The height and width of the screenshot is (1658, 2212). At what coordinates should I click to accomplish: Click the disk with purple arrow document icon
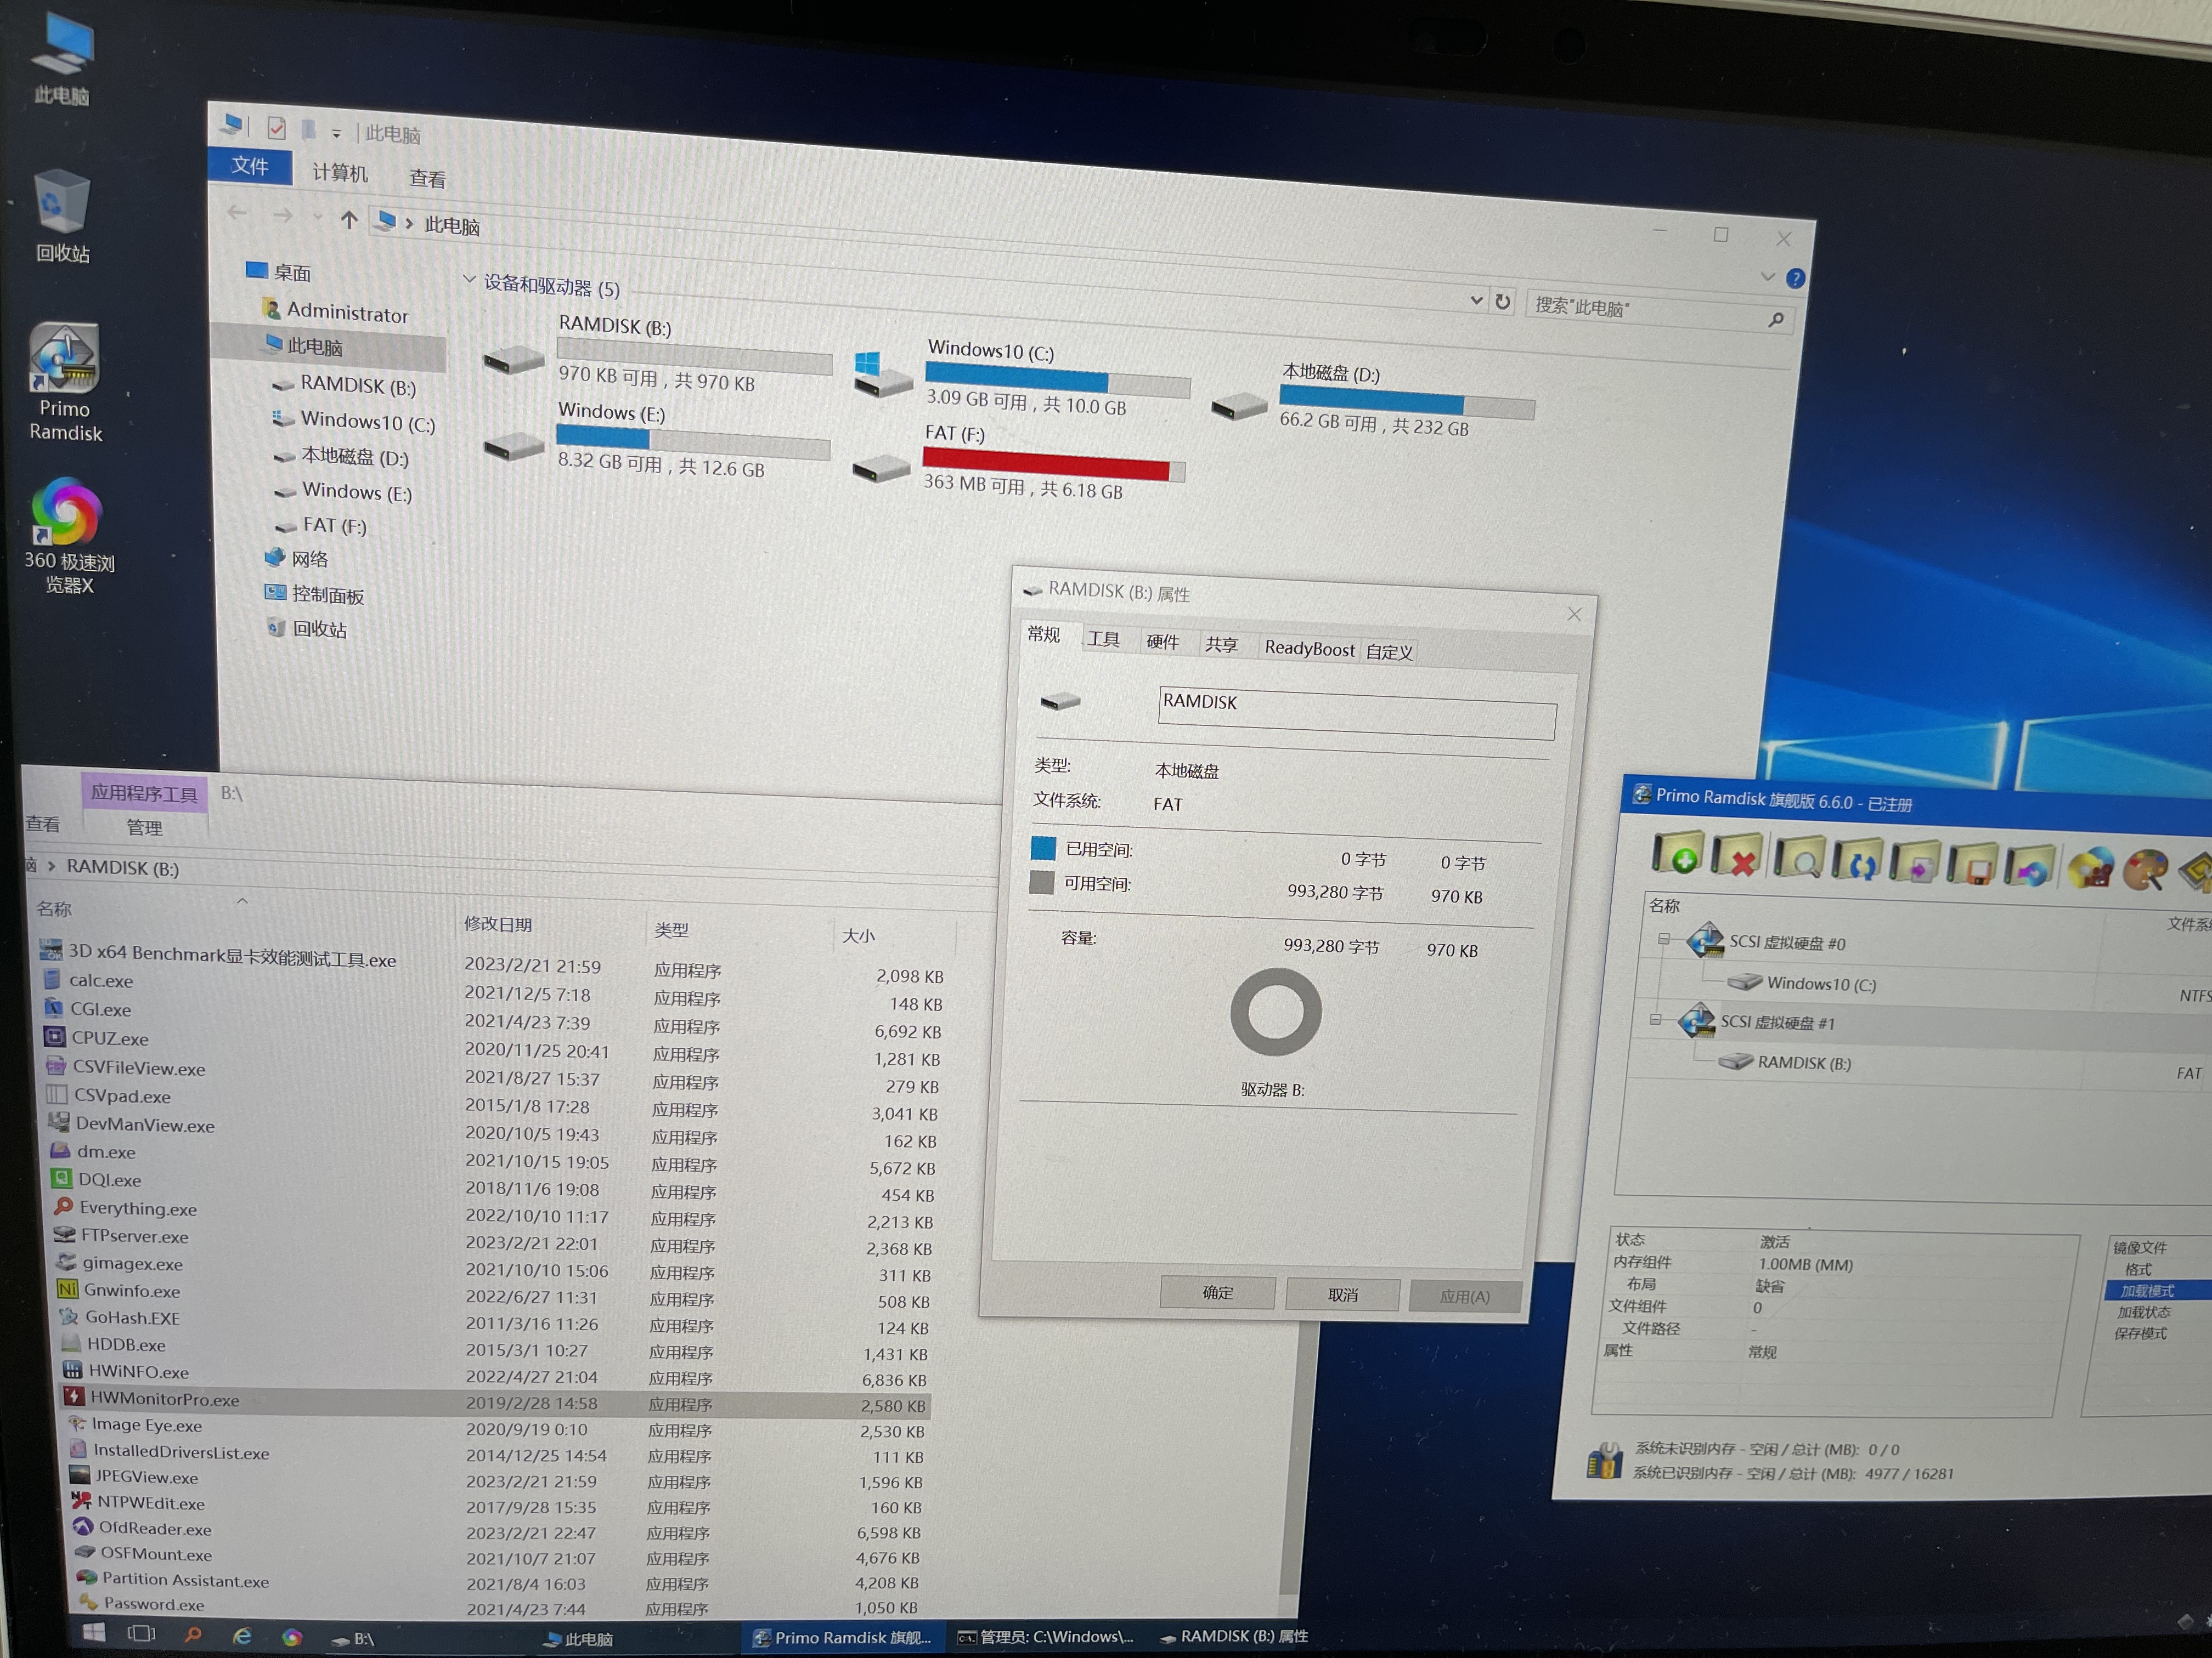(1915, 864)
